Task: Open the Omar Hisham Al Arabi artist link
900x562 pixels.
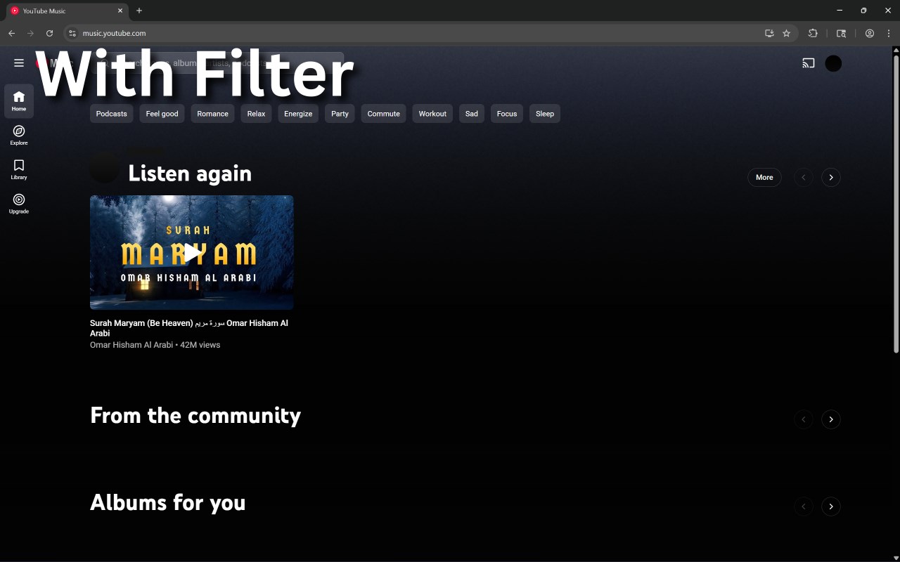Action: (x=131, y=345)
